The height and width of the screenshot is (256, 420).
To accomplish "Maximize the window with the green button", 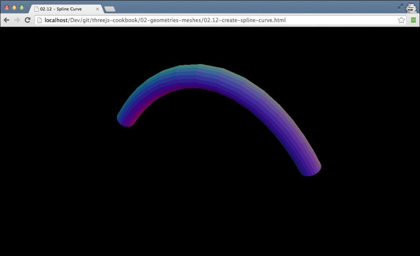I will tap(22, 7).
